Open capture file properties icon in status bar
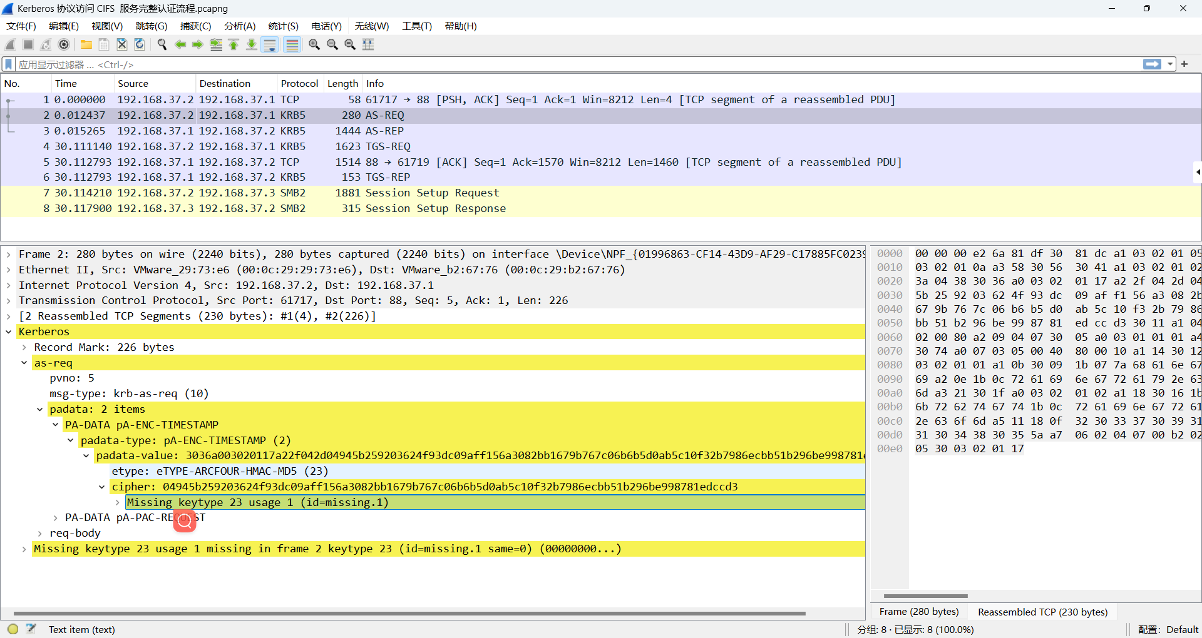1202x638 pixels. click(x=31, y=629)
